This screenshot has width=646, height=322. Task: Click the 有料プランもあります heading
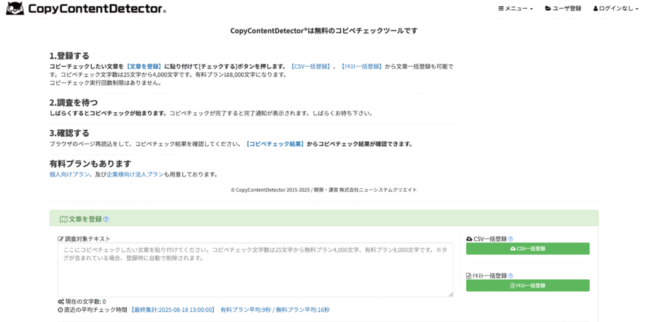pos(90,164)
